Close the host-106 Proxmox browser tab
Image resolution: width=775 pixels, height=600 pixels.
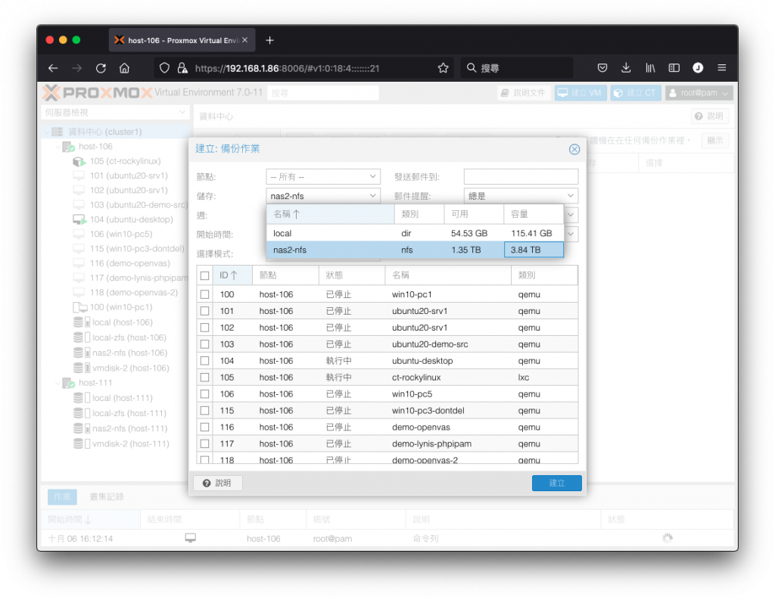click(x=244, y=40)
